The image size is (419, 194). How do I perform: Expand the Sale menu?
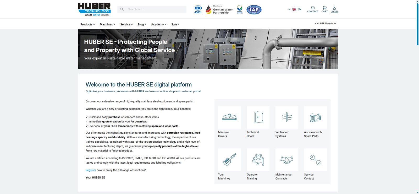[175, 24]
